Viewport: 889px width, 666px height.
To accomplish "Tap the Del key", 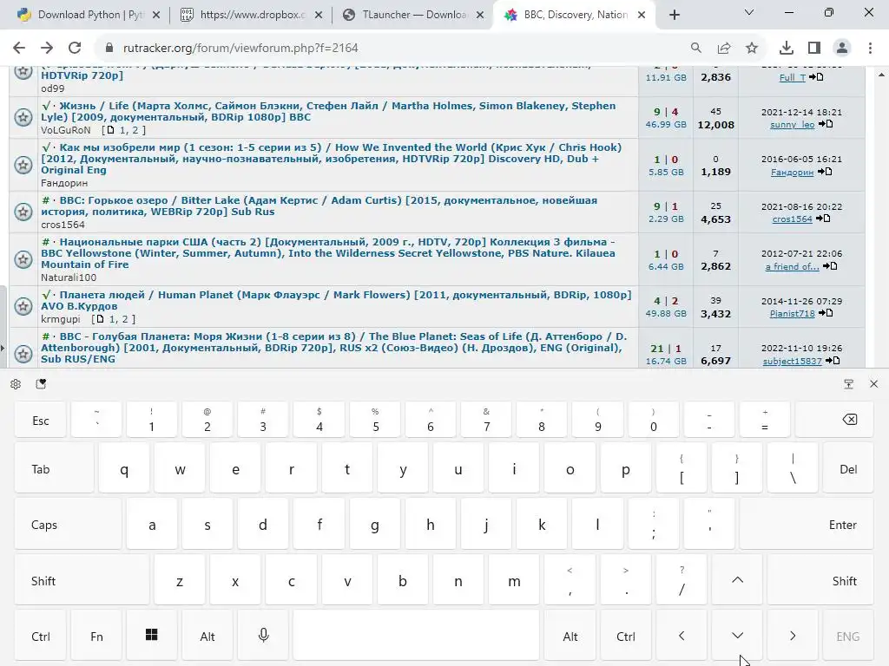I will click(x=848, y=469).
